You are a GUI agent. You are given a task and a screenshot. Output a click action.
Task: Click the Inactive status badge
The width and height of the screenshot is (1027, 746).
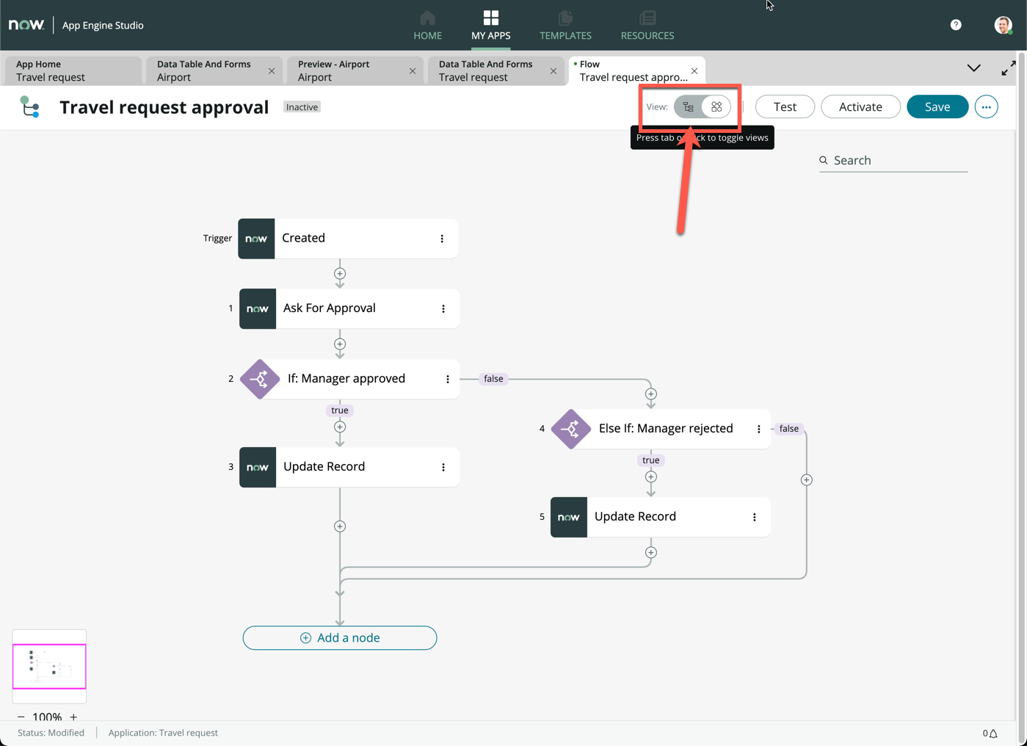point(302,107)
